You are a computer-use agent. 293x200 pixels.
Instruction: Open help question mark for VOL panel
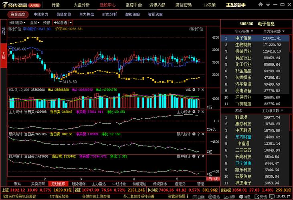pyautogui.click(x=198, y=90)
